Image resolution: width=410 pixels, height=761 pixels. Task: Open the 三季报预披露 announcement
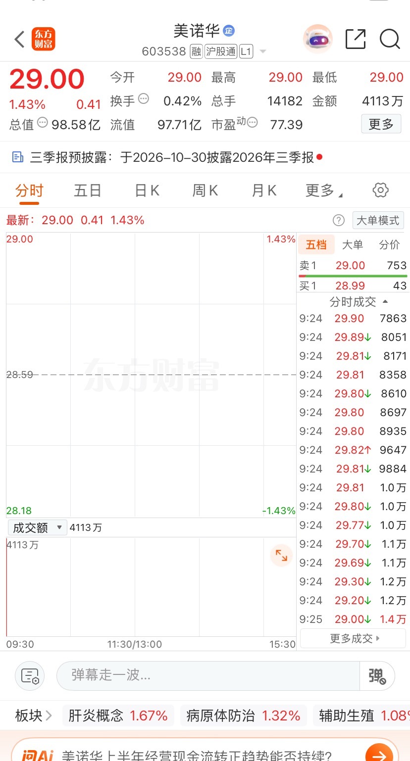[167, 157]
